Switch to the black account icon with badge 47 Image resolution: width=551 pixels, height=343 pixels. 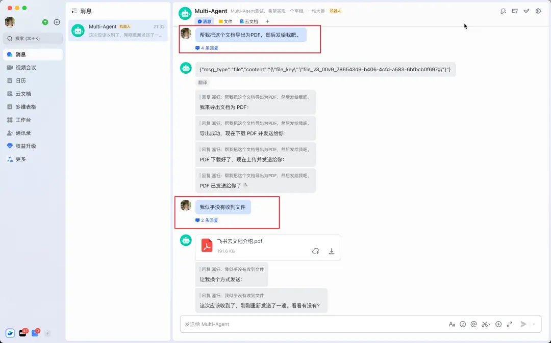23,333
